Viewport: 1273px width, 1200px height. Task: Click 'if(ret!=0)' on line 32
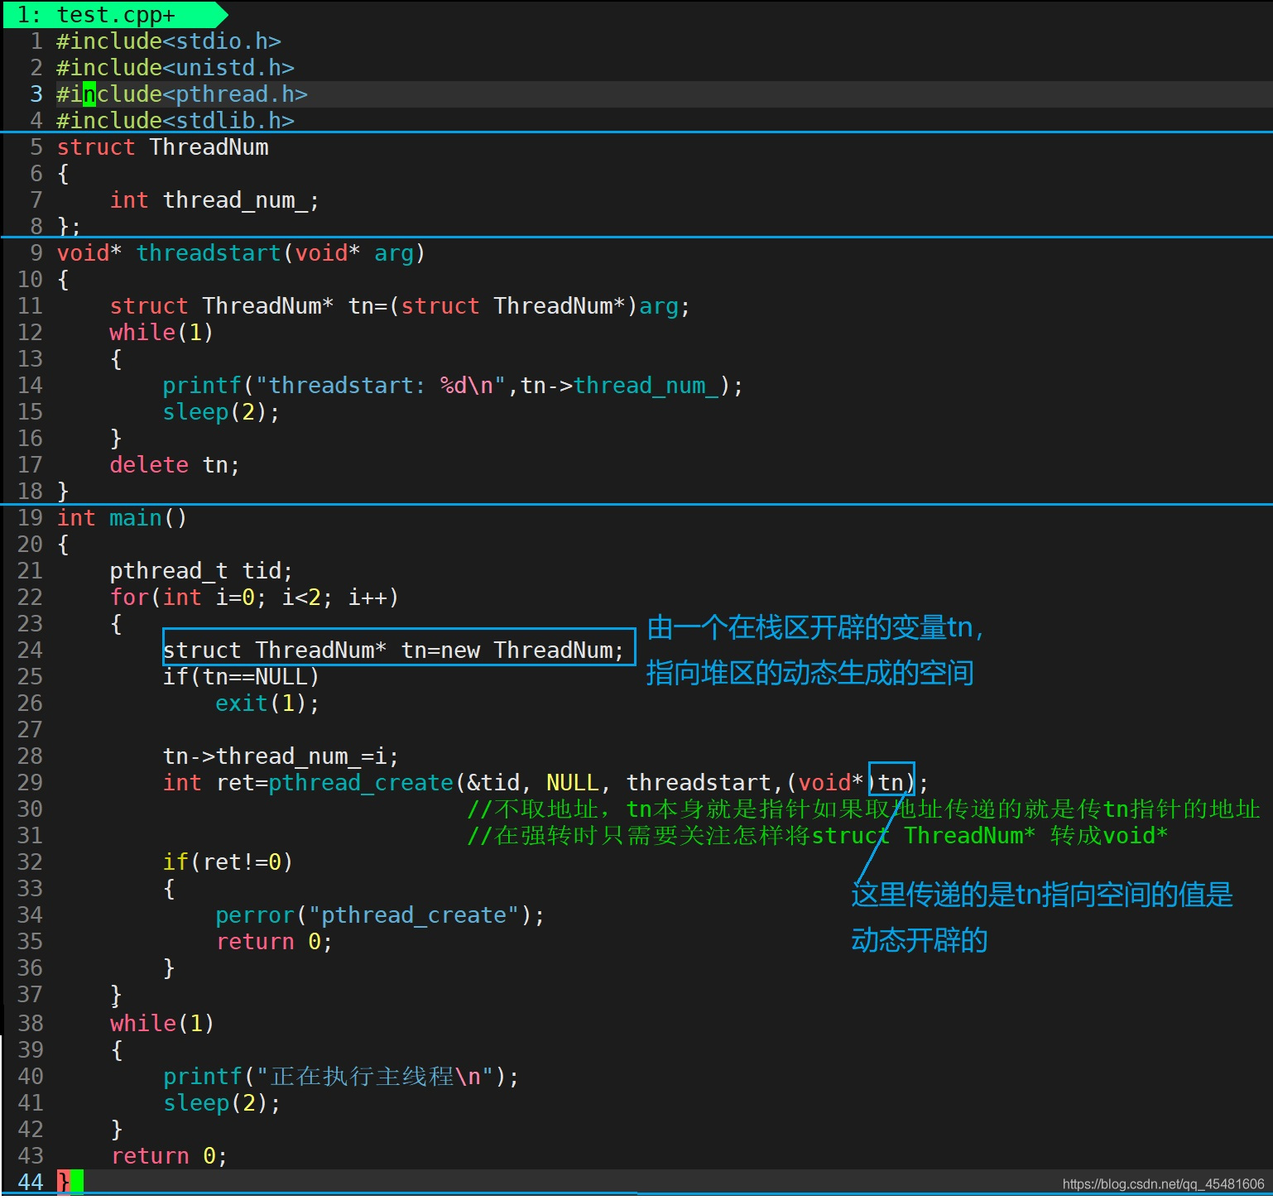228,862
